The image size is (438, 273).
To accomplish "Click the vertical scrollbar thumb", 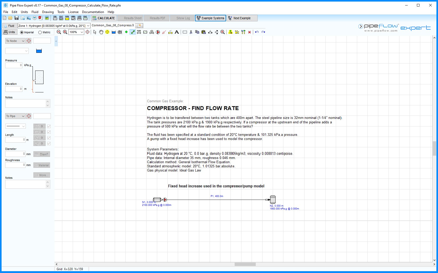I will point(434,148).
